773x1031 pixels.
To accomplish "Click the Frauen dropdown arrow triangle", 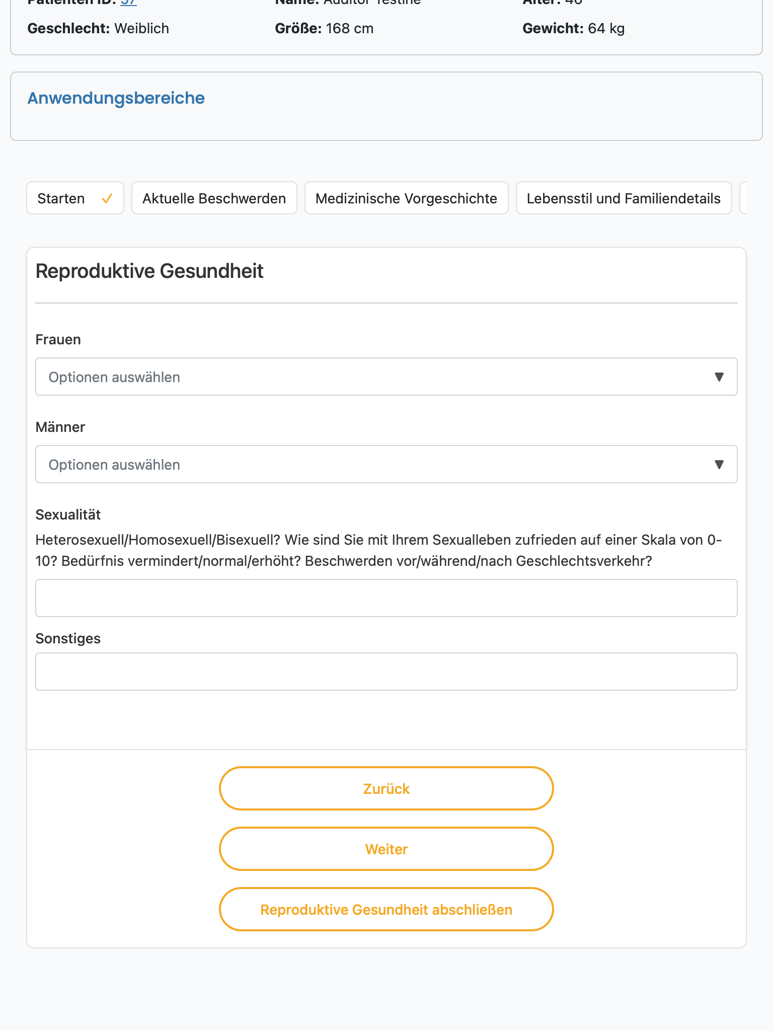I will tap(719, 377).
